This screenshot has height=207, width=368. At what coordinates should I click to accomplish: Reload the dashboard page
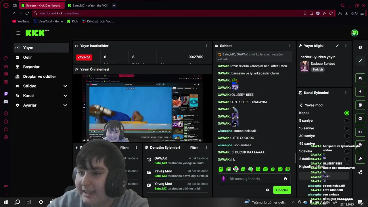pos(27,13)
